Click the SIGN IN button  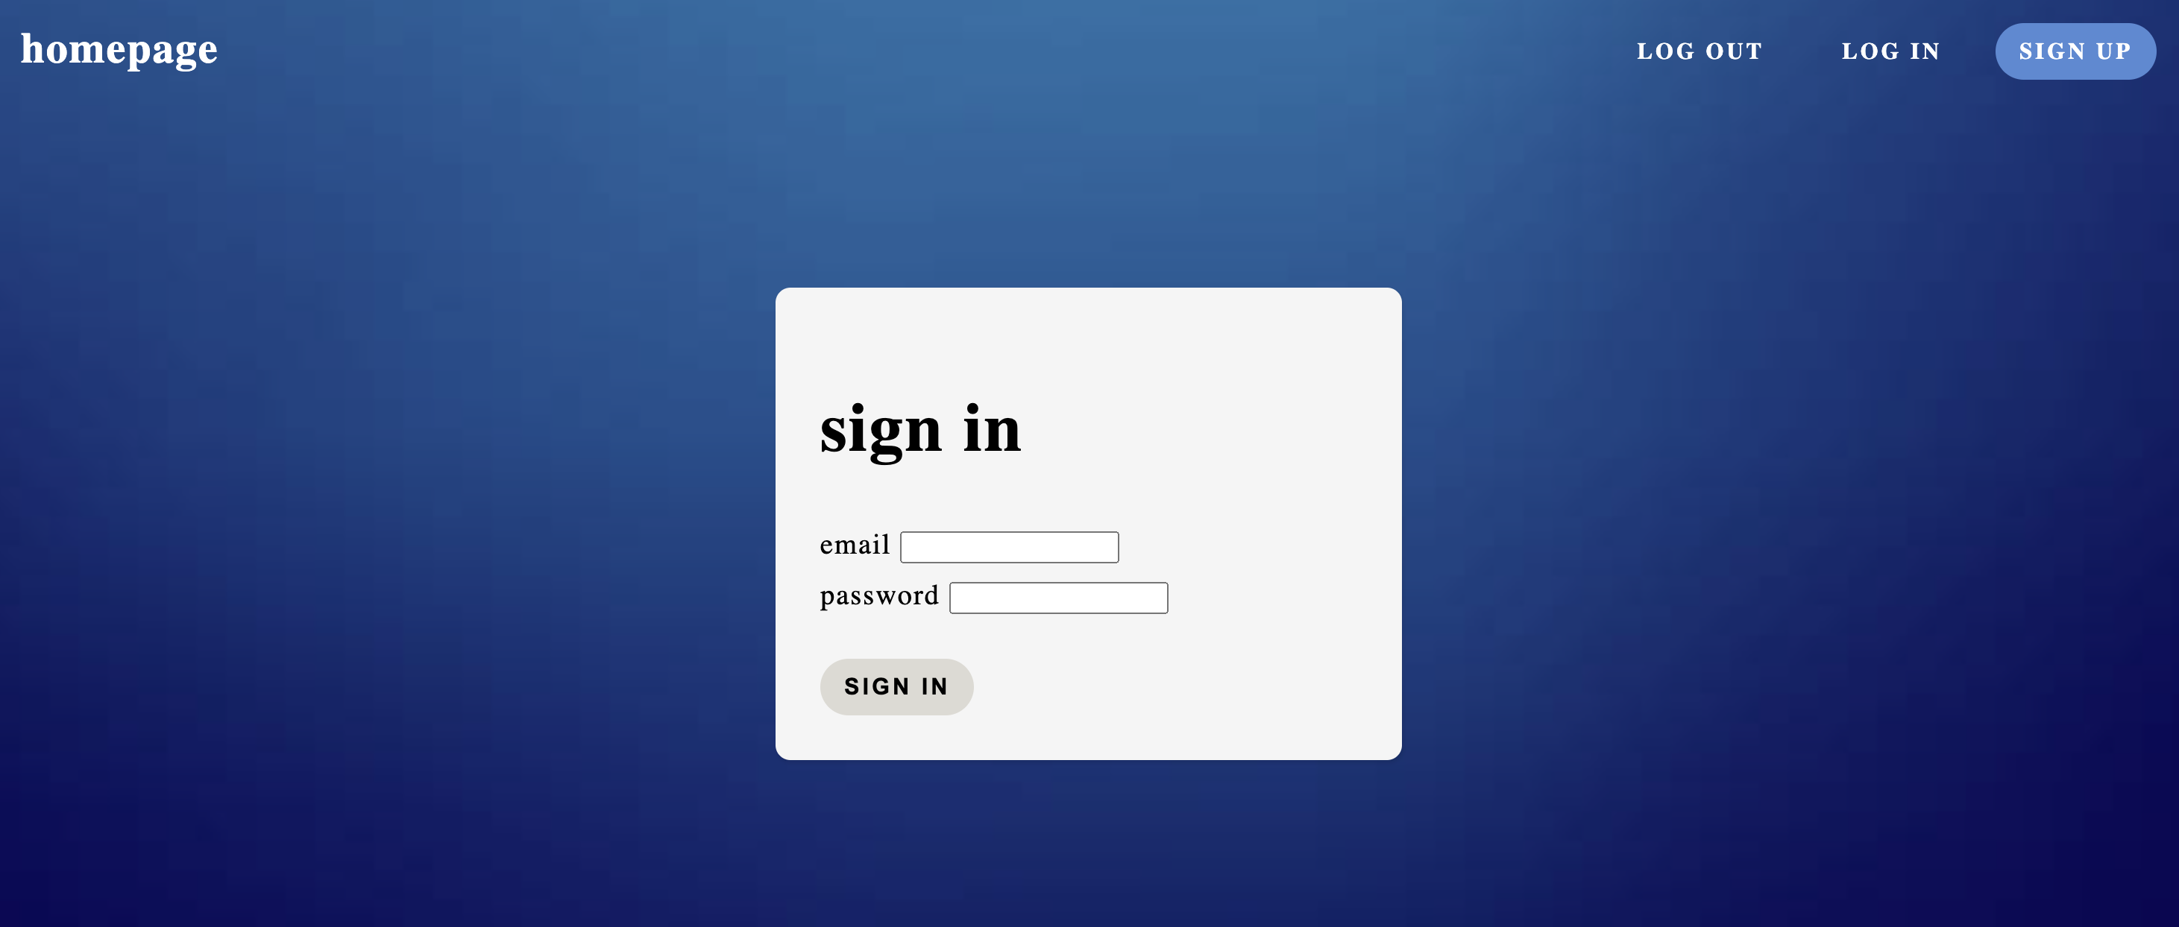(x=896, y=686)
